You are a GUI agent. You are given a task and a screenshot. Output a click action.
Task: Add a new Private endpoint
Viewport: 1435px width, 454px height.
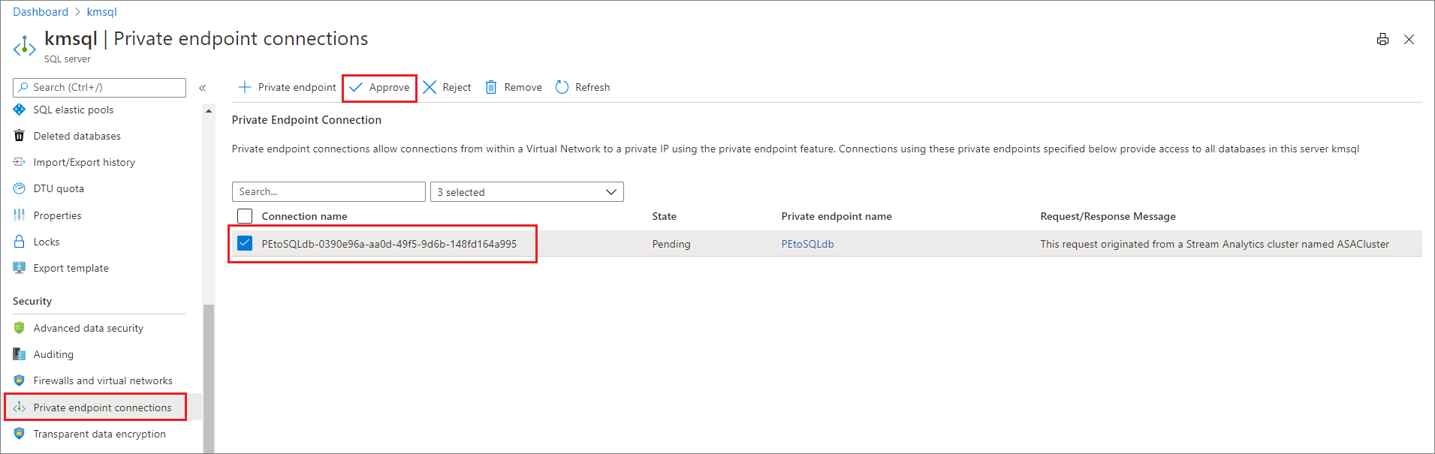click(287, 87)
